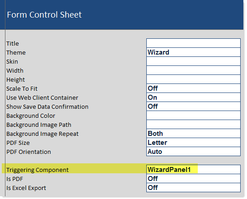
Task: Click the empty Title value cell
Action: [x=193, y=43]
